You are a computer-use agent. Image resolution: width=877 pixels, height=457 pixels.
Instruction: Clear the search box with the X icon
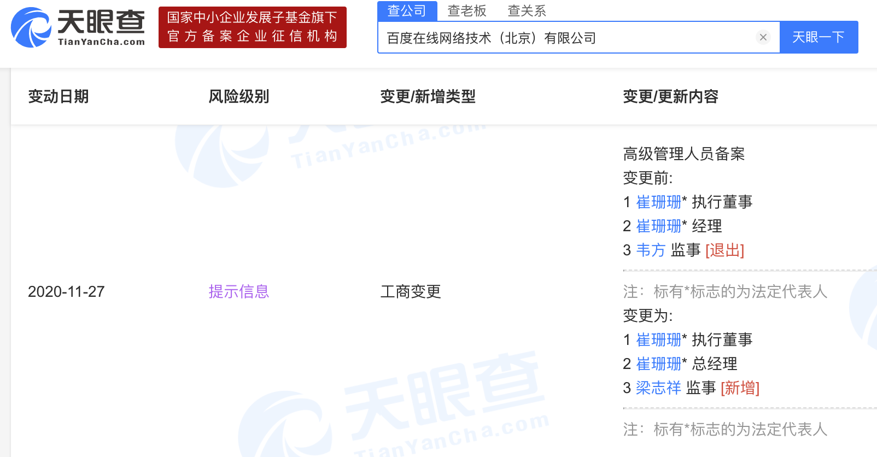[763, 37]
